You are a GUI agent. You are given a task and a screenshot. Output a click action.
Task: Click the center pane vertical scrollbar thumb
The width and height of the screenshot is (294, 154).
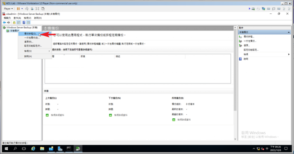click(235, 70)
